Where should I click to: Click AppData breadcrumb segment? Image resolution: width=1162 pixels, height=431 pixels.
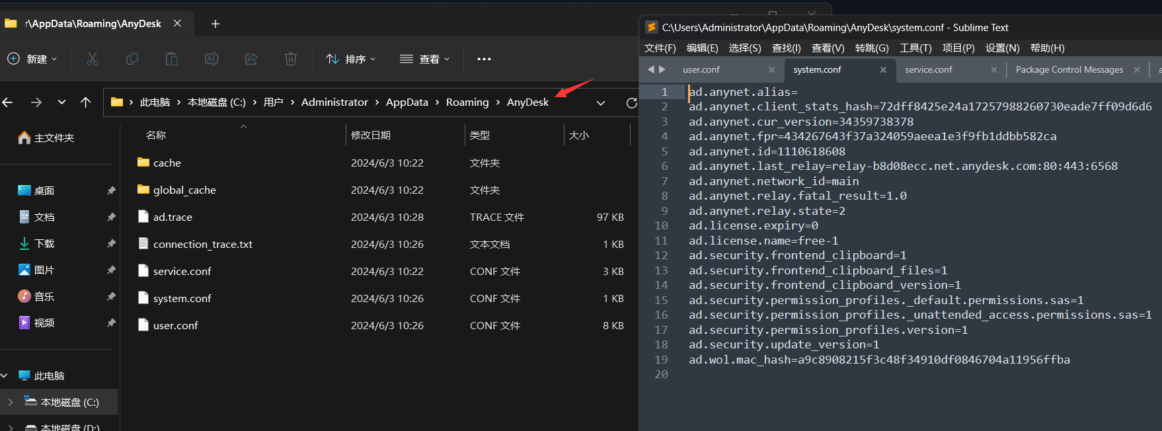point(407,102)
